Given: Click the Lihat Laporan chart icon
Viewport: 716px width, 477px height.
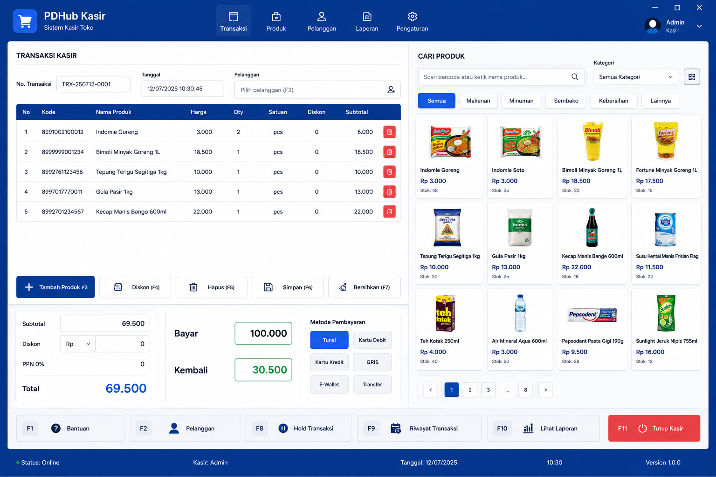Looking at the screenshot, I should pos(528,428).
